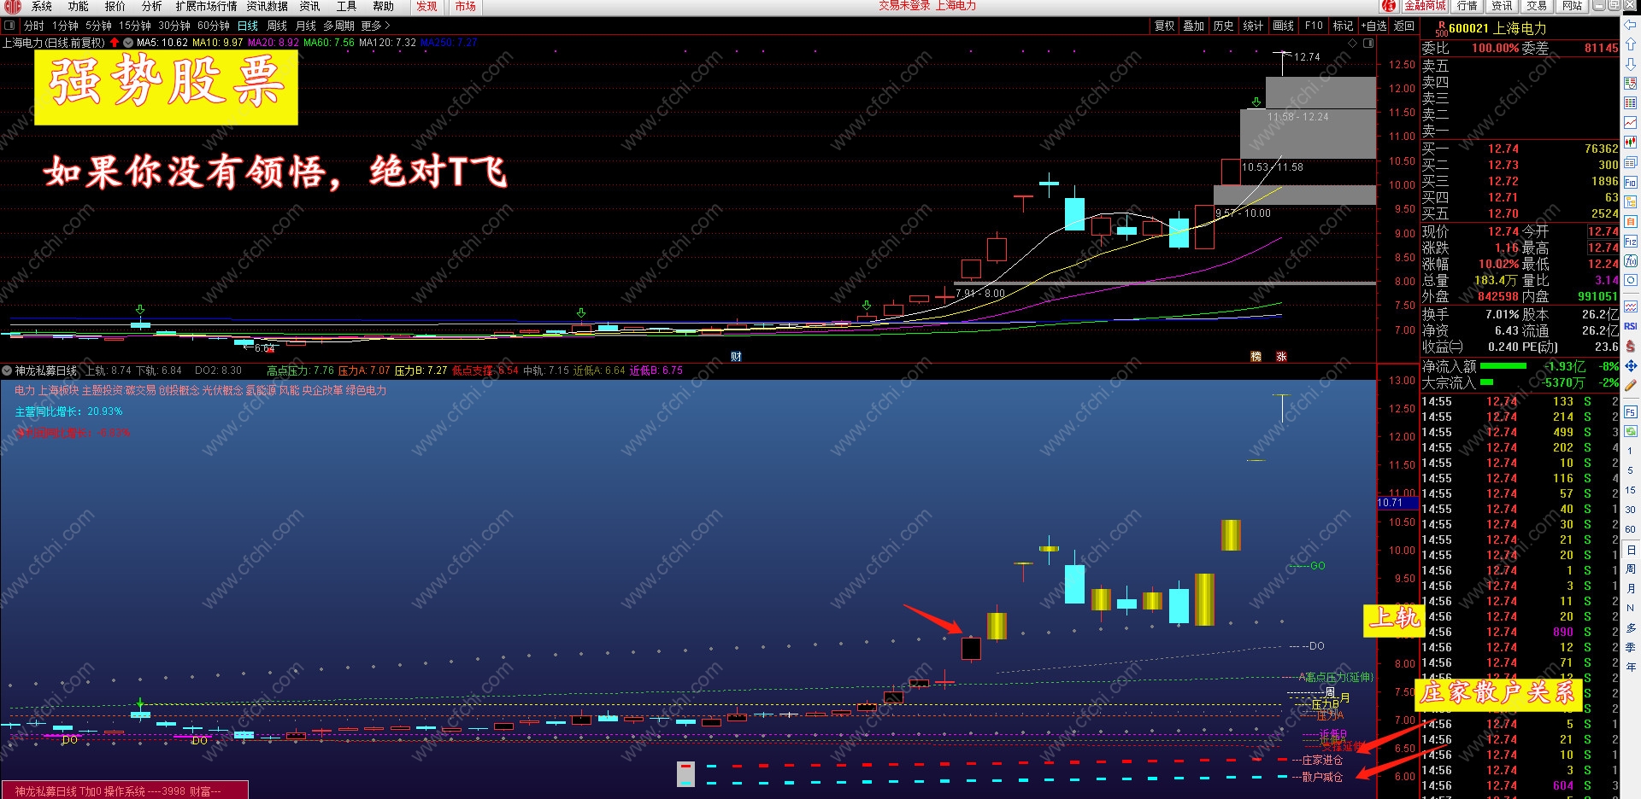1641x799 pixels.
Task: Click the 网站 button at top right
Action: coord(1572,6)
